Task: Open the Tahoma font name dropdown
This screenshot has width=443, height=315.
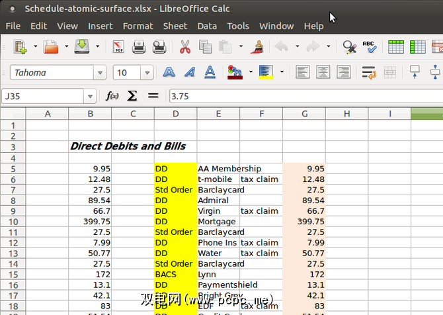Action: pyautogui.click(x=100, y=73)
